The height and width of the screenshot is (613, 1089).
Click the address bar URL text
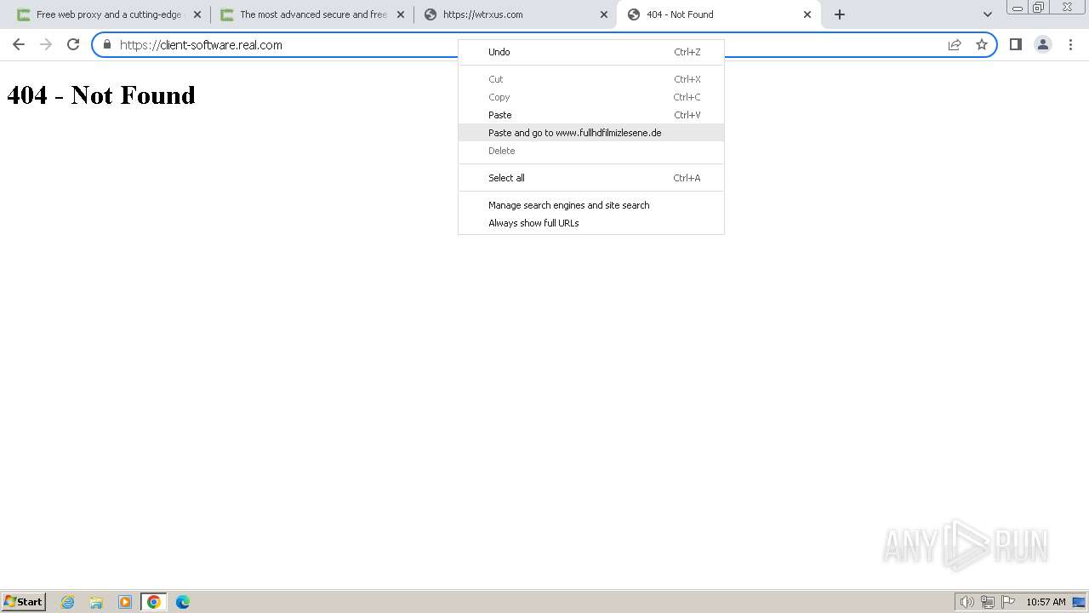(201, 45)
